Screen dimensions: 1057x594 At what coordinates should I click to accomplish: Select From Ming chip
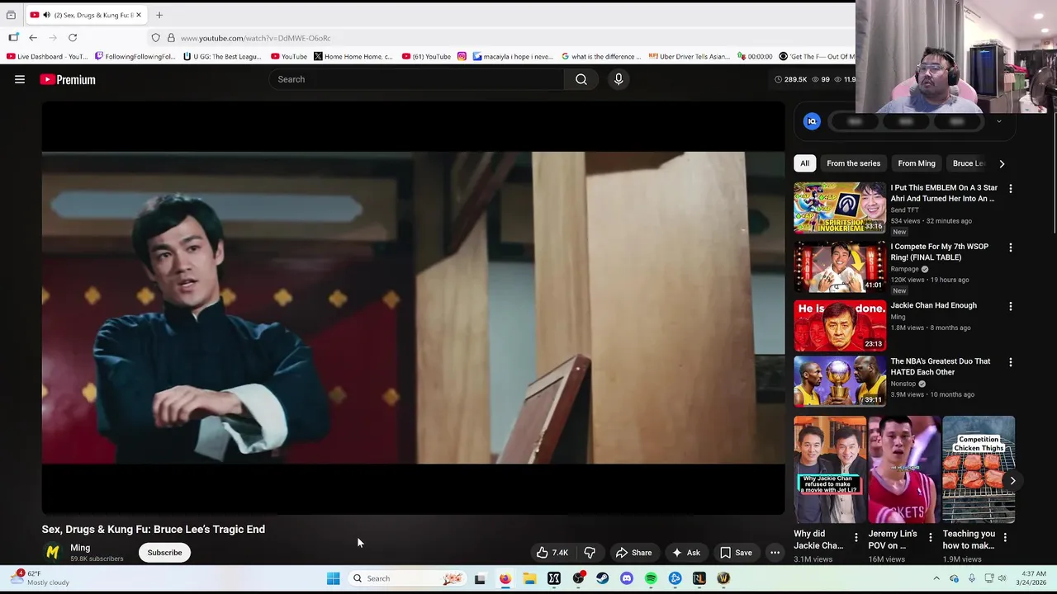916,163
